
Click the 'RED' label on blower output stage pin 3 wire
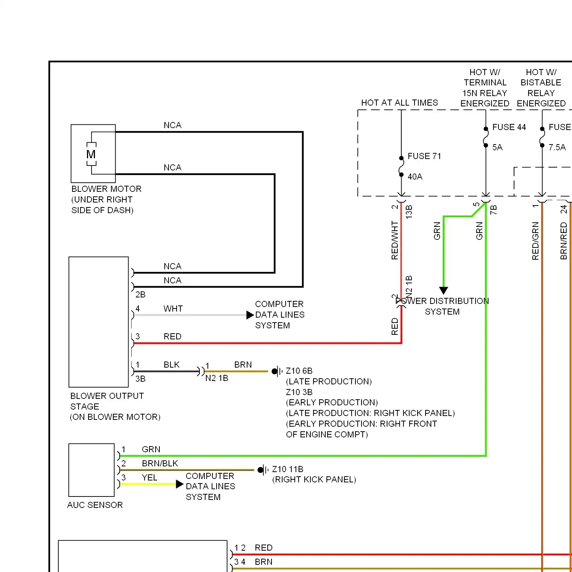coord(172,337)
